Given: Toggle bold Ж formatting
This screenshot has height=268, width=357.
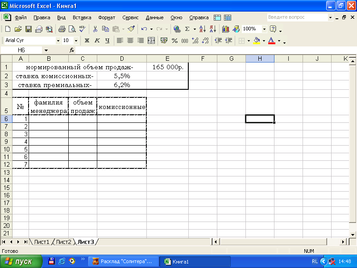Looking at the screenshot, I should [x=87, y=41].
